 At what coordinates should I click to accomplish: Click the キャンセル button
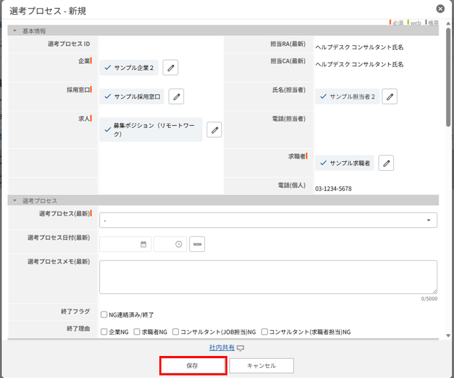click(x=261, y=366)
